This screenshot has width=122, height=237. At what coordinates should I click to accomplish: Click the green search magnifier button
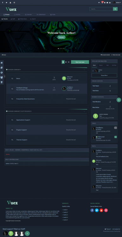point(115,9)
